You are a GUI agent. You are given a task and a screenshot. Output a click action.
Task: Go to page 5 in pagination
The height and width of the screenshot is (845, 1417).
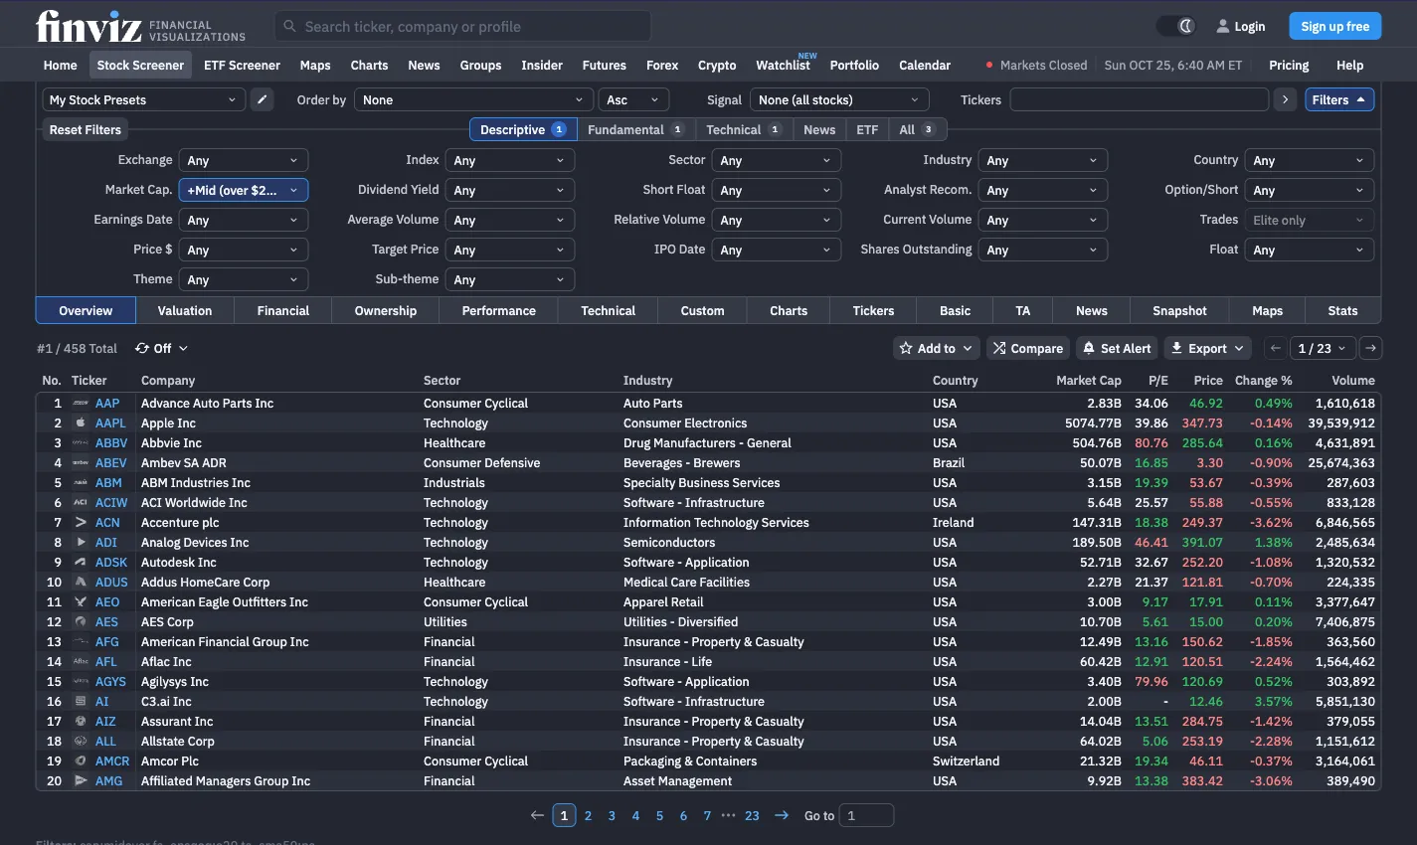point(659,815)
